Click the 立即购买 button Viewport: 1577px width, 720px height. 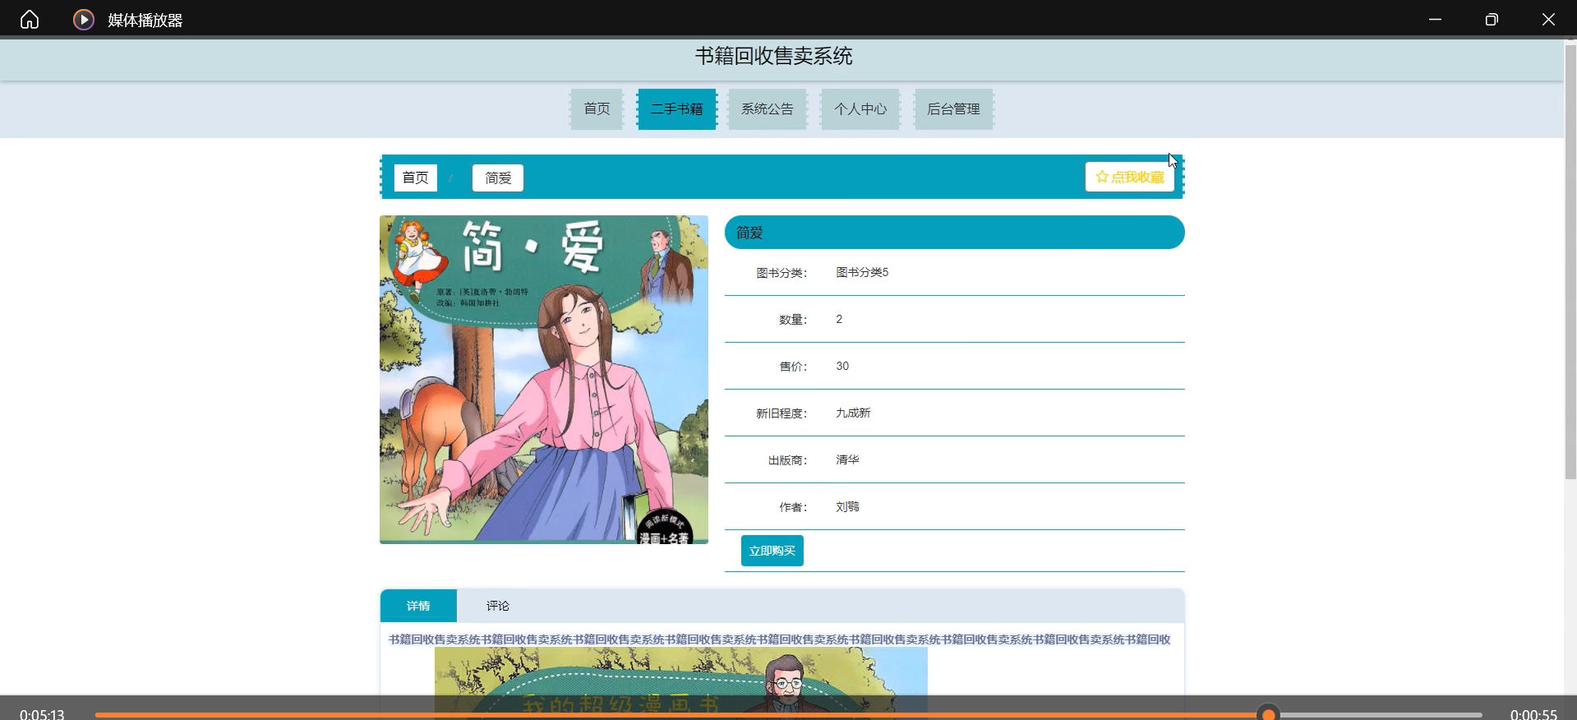pyautogui.click(x=772, y=551)
